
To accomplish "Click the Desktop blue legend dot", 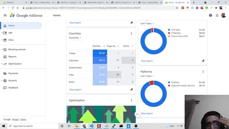I will [169, 82].
